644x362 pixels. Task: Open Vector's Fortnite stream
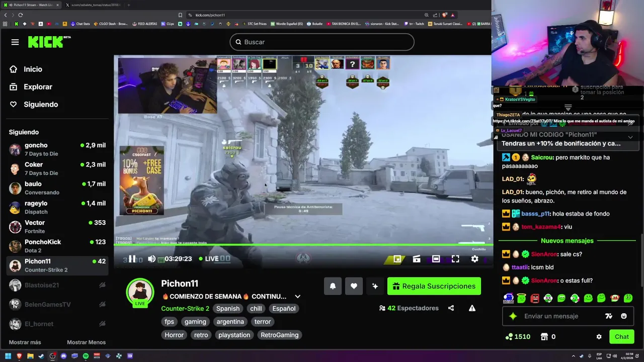tap(58, 227)
